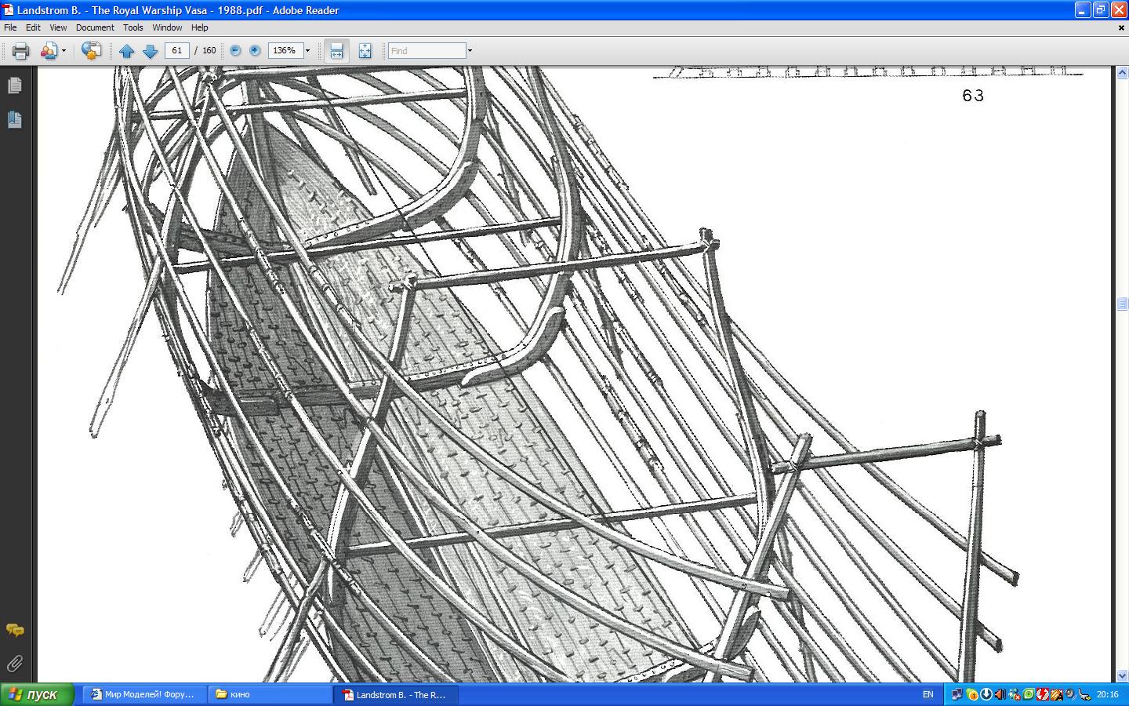Open the Collaborate people icon in the toolbar
The image size is (1129, 706).
coord(49,51)
